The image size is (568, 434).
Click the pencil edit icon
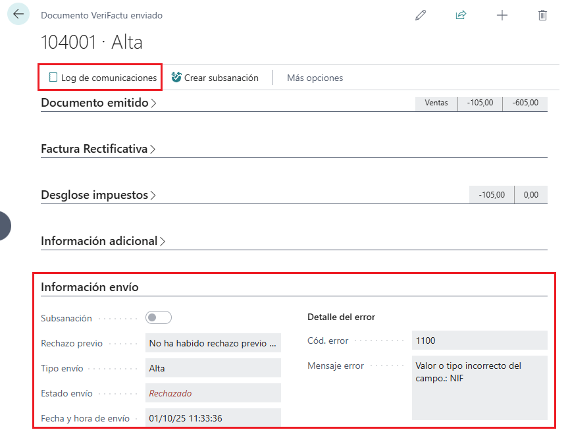[421, 15]
